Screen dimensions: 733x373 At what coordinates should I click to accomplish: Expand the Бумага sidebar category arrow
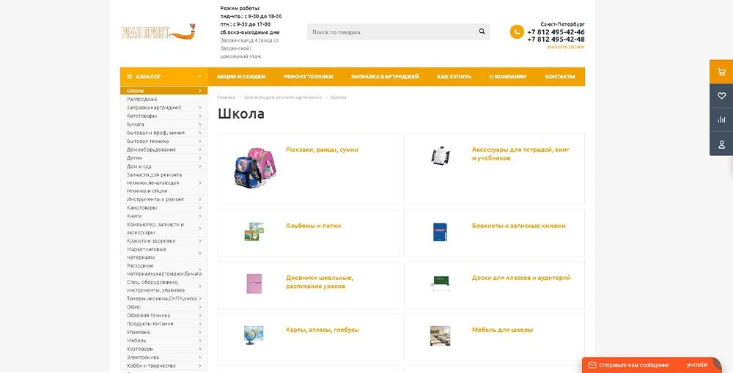199,125
